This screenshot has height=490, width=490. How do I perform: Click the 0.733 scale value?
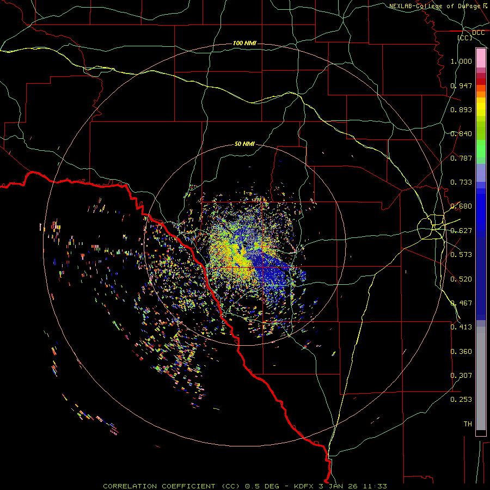(461, 182)
